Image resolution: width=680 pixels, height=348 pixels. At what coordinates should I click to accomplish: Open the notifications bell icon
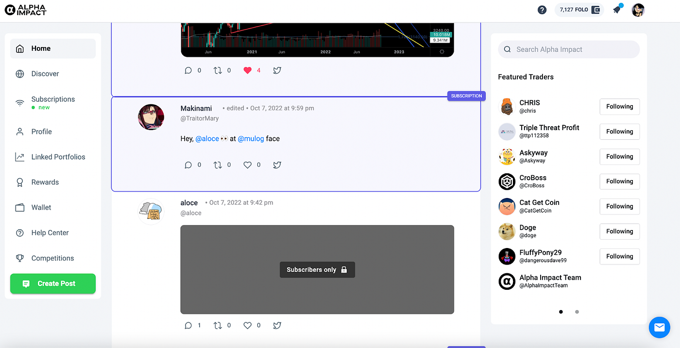pyautogui.click(x=617, y=9)
